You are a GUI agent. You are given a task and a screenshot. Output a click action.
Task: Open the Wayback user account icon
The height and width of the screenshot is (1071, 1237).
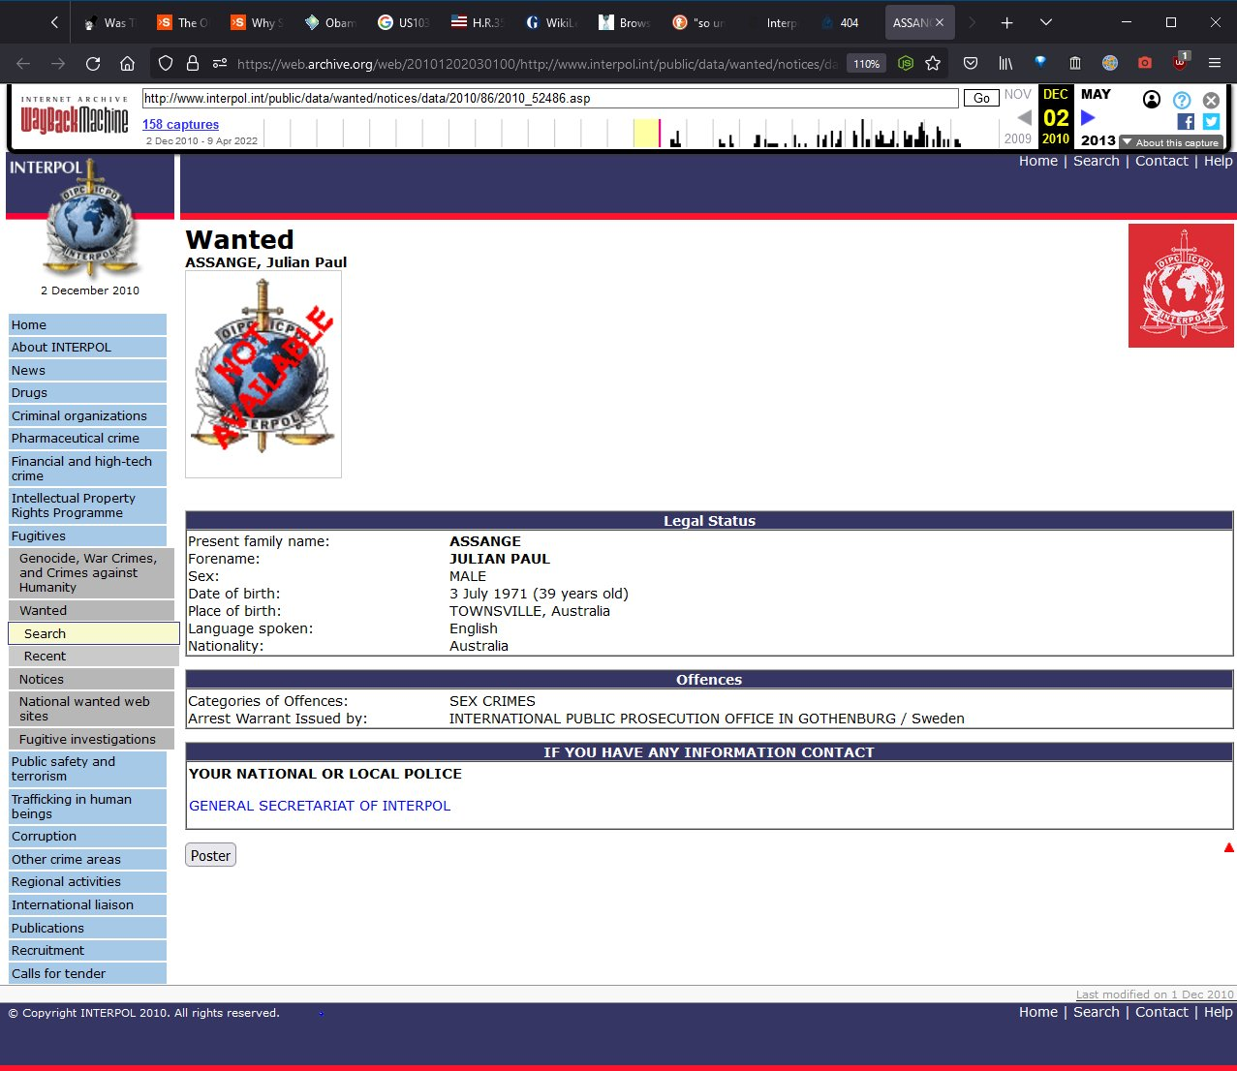click(1152, 99)
